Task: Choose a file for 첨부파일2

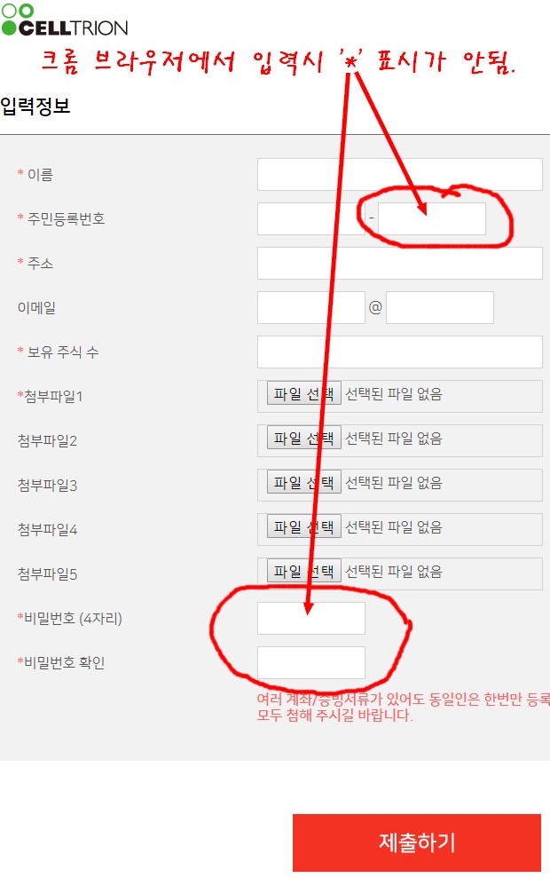Action: pyautogui.click(x=303, y=438)
